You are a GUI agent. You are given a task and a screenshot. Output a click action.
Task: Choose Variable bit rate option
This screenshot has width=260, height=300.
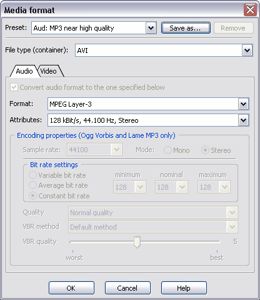pos(32,175)
